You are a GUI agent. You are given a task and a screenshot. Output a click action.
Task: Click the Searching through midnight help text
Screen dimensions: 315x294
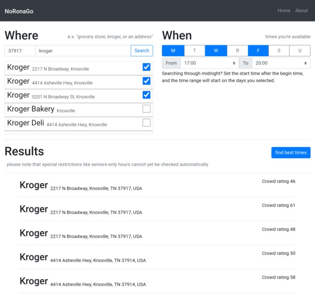click(x=233, y=77)
